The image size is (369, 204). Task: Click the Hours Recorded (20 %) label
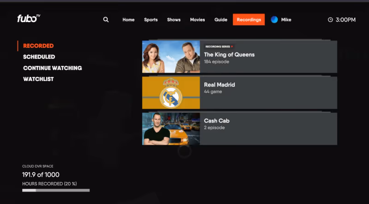49,184
